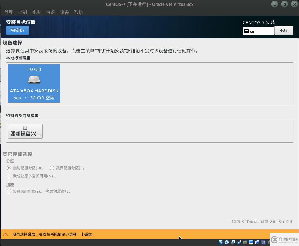Click the optical disc status icon
299x246 pixels.
coord(227,243)
